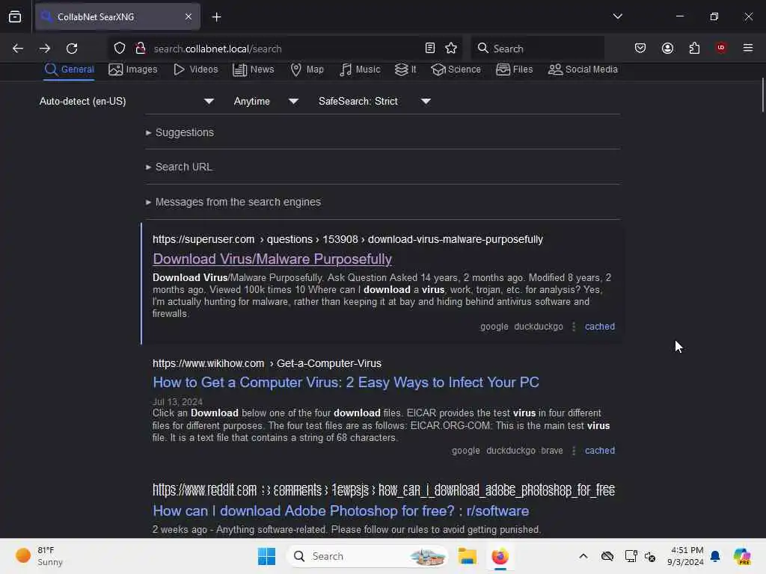Open the wikihow.com result URL
The height and width of the screenshot is (574, 766).
point(267,363)
